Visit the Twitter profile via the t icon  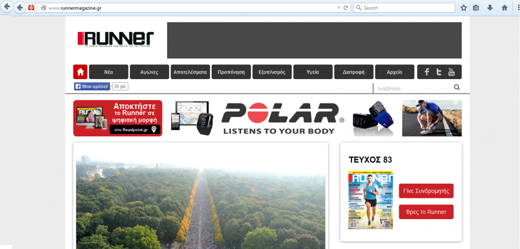439,72
